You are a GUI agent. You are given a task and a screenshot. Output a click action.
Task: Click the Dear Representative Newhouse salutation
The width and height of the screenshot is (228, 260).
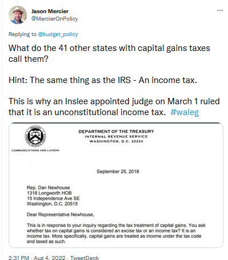(61, 215)
